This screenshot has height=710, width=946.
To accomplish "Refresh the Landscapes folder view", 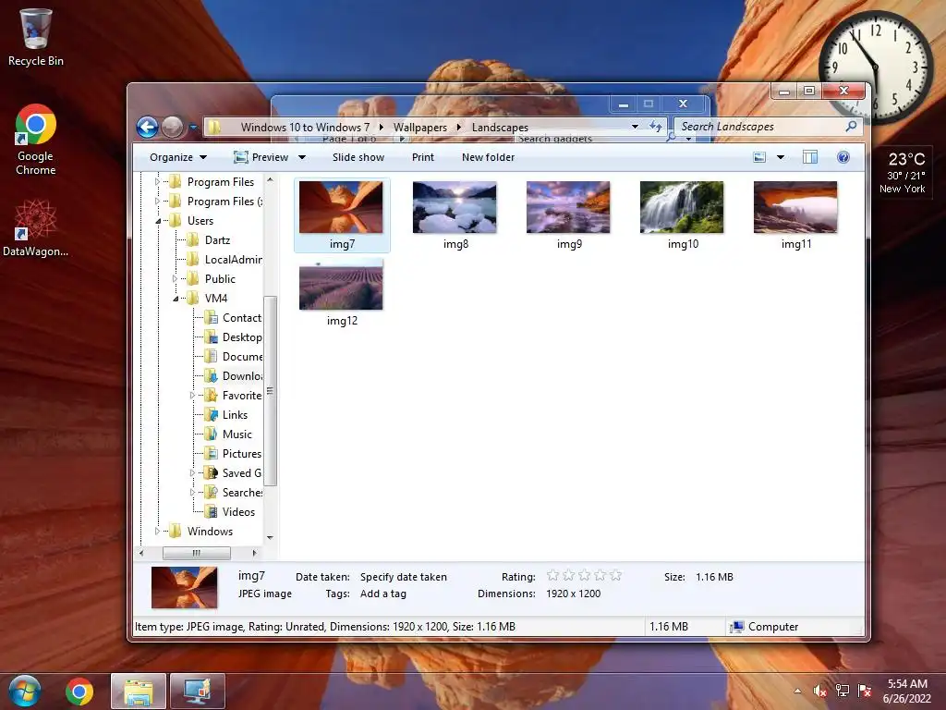I will [656, 126].
